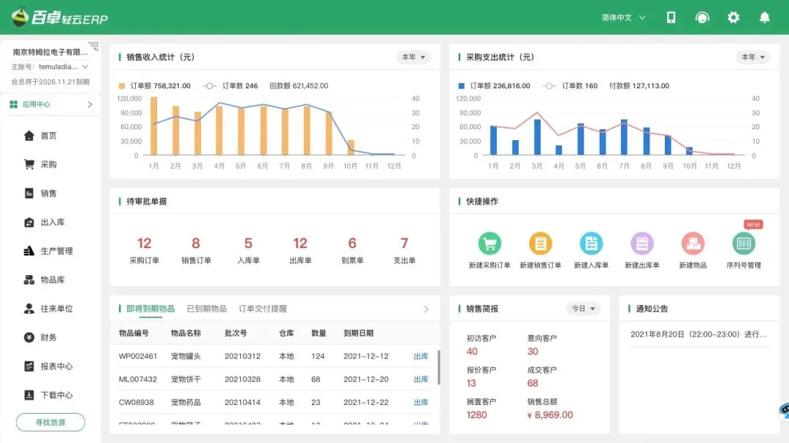Open the 新建销售订单 quick action icon
The height and width of the screenshot is (443, 789).
click(540, 243)
